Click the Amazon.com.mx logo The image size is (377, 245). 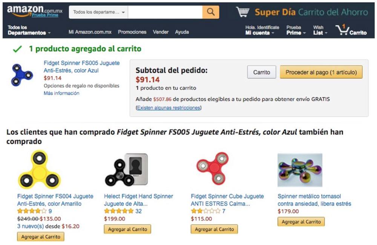tap(34, 11)
